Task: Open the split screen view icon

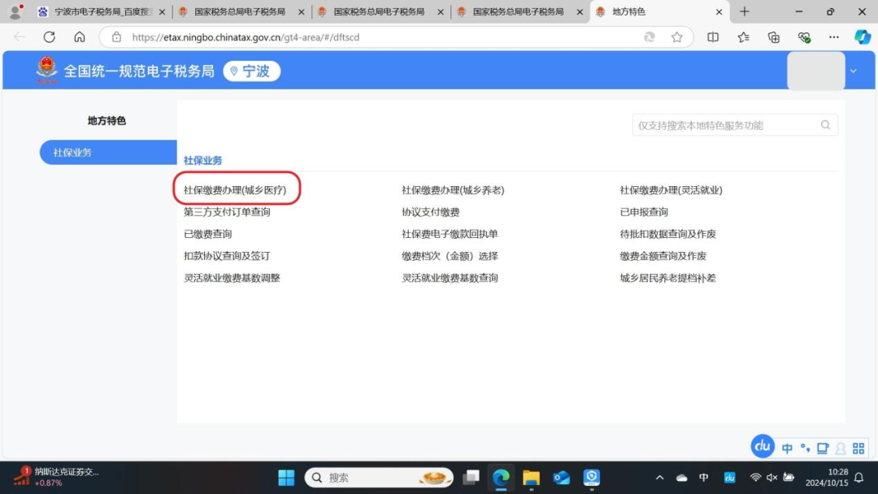Action: coord(713,37)
